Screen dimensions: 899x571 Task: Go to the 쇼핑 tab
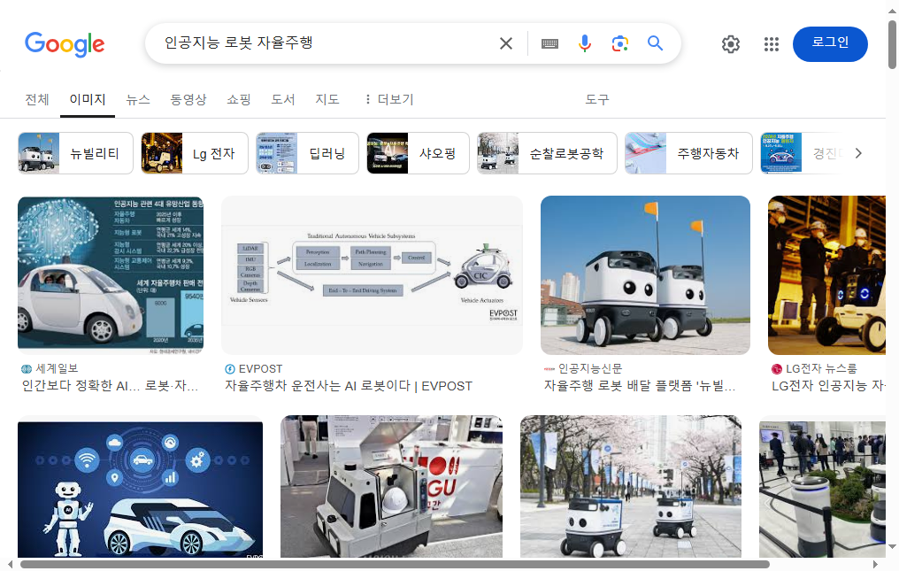(x=239, y=99)
